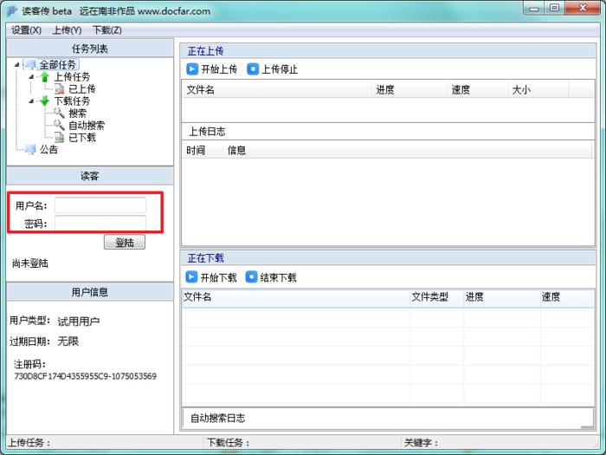The height and width of the screenshot is (455, 606).
Task: Click the 下载任务 status bar entry
Action: click(x=228, y=443)
